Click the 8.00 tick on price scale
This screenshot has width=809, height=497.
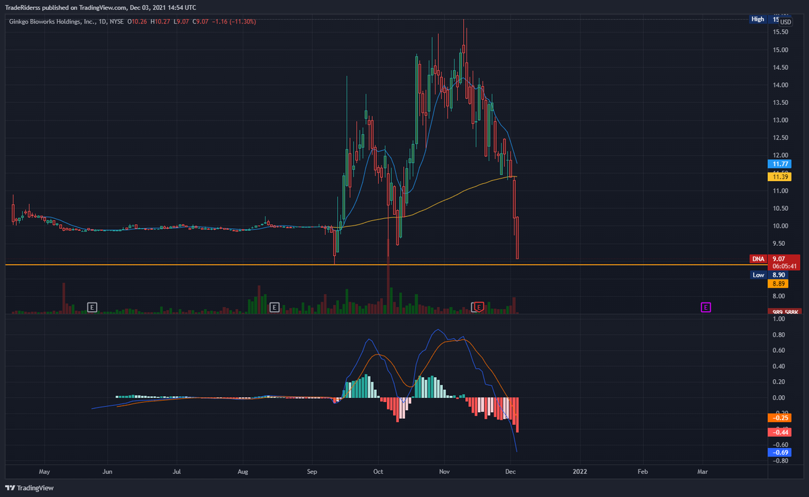(780, 296)
